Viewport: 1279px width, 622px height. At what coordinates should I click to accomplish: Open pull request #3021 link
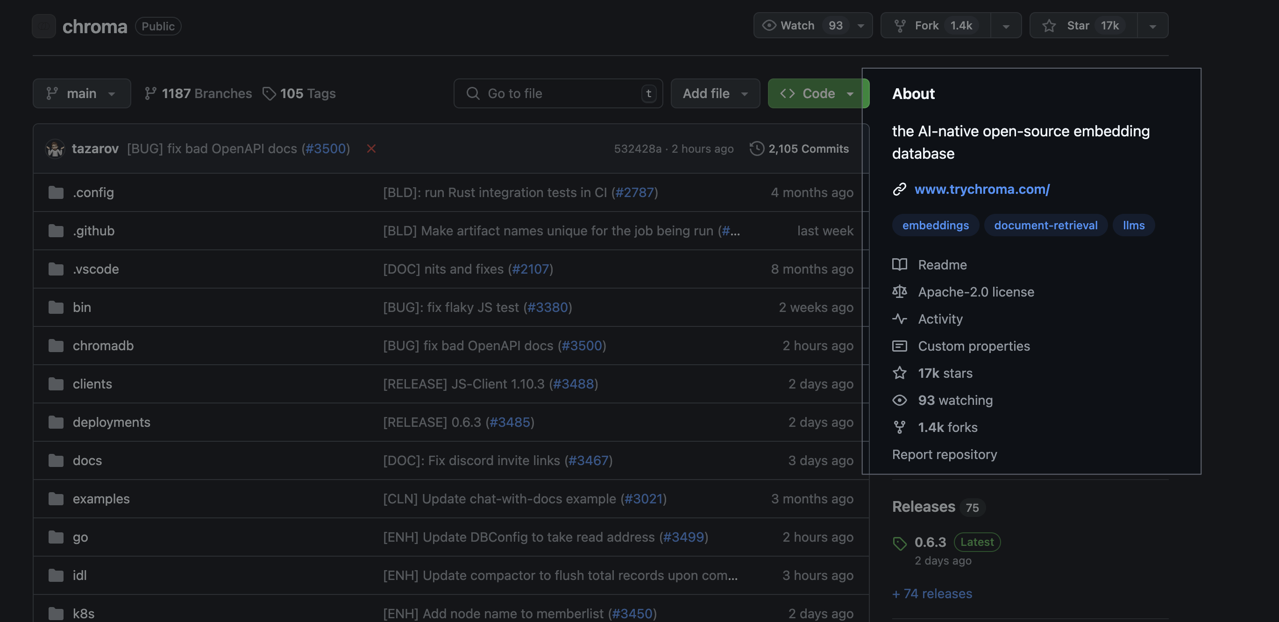pyautogui.click(x=644, y=498)
